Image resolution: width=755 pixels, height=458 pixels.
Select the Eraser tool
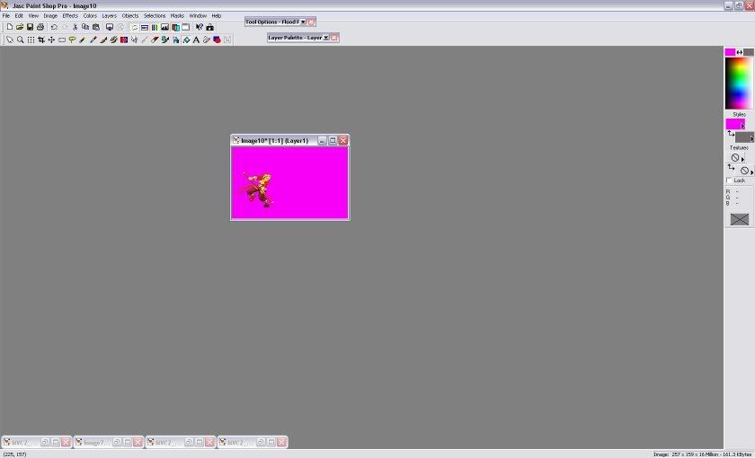click(x=155, y=40)
